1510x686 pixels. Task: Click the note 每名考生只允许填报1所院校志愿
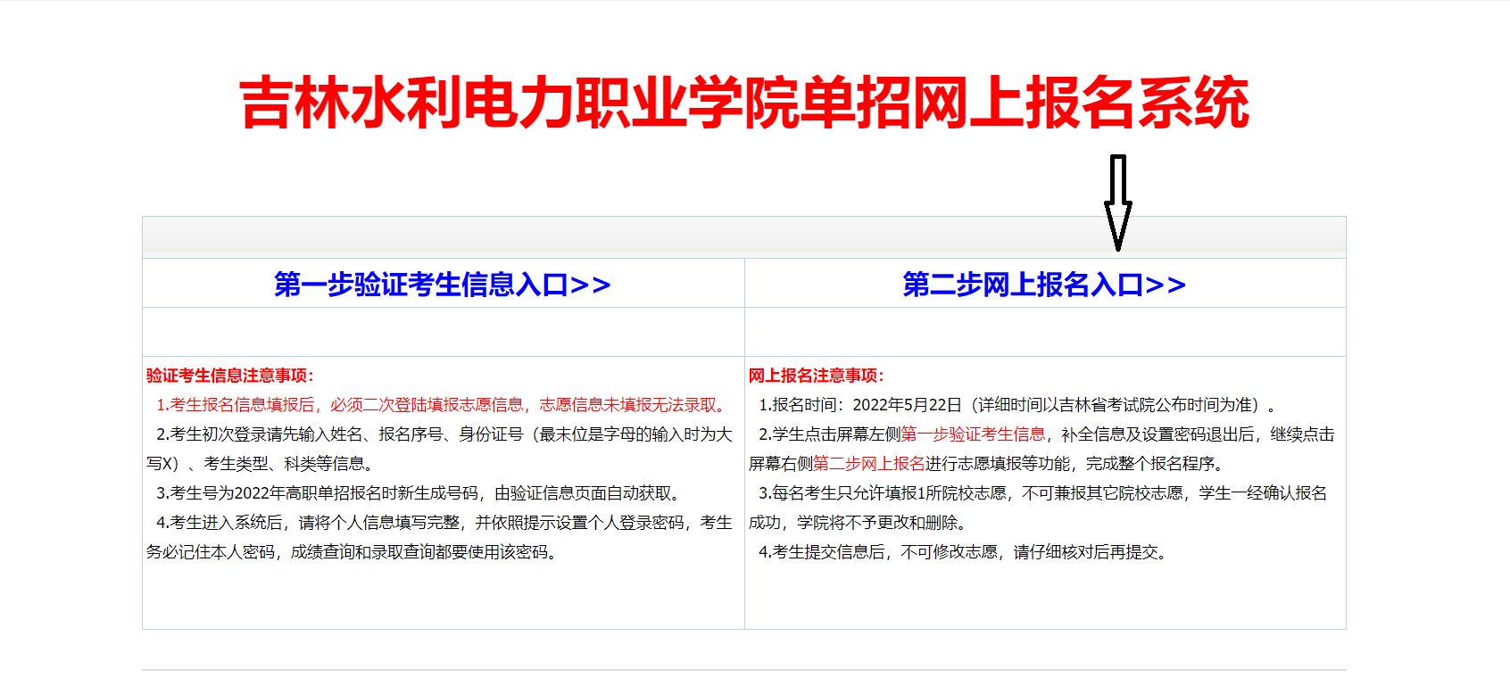pyautogui.click(x=1041, y=493)
